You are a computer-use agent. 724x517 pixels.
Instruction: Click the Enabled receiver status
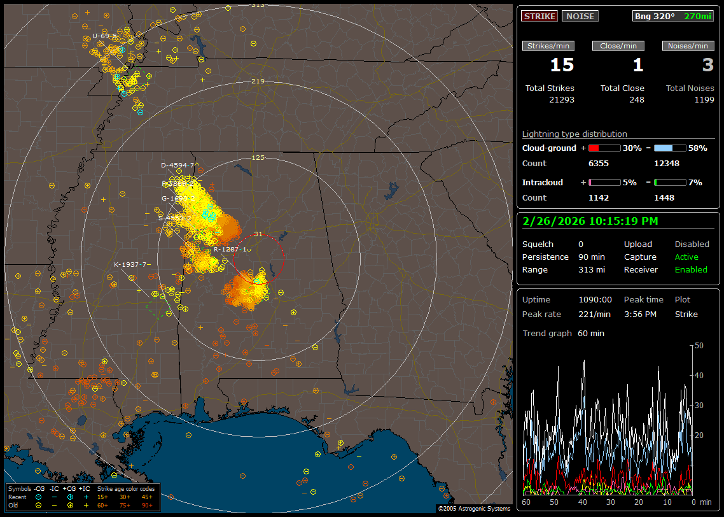(691, 269)
